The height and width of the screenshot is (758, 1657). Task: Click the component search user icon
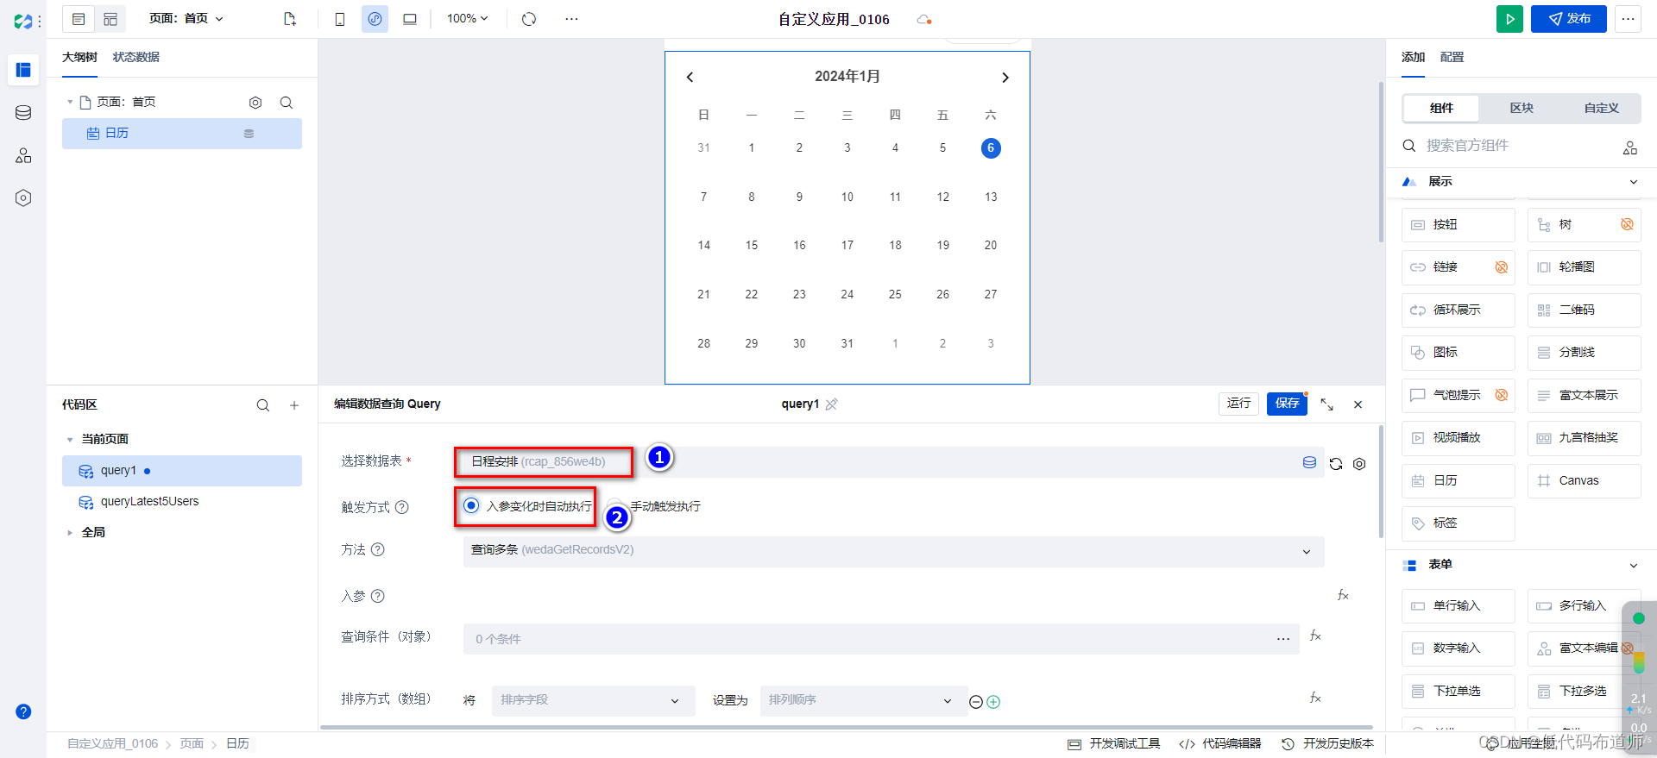pos(1629,147)
